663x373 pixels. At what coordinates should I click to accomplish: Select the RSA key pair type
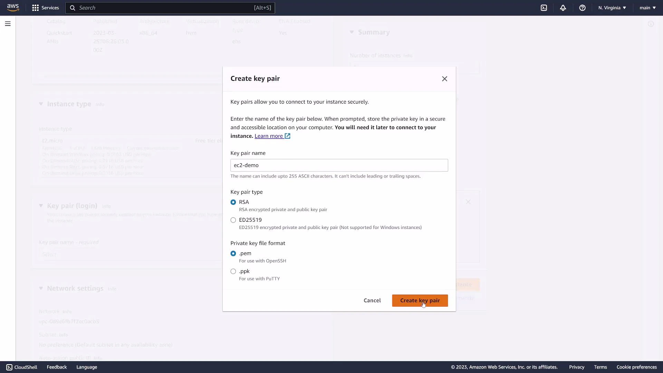[x=233, y=202]
